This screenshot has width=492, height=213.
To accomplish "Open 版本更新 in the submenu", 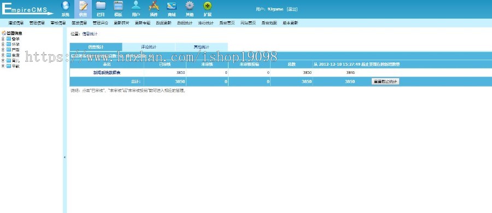I will tap(290, 23).
